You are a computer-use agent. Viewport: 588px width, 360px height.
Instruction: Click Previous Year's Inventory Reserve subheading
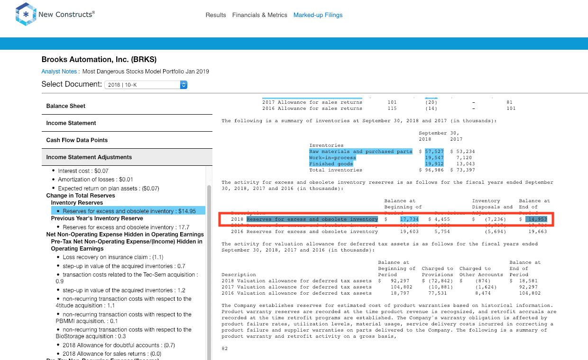click(97, 218)
